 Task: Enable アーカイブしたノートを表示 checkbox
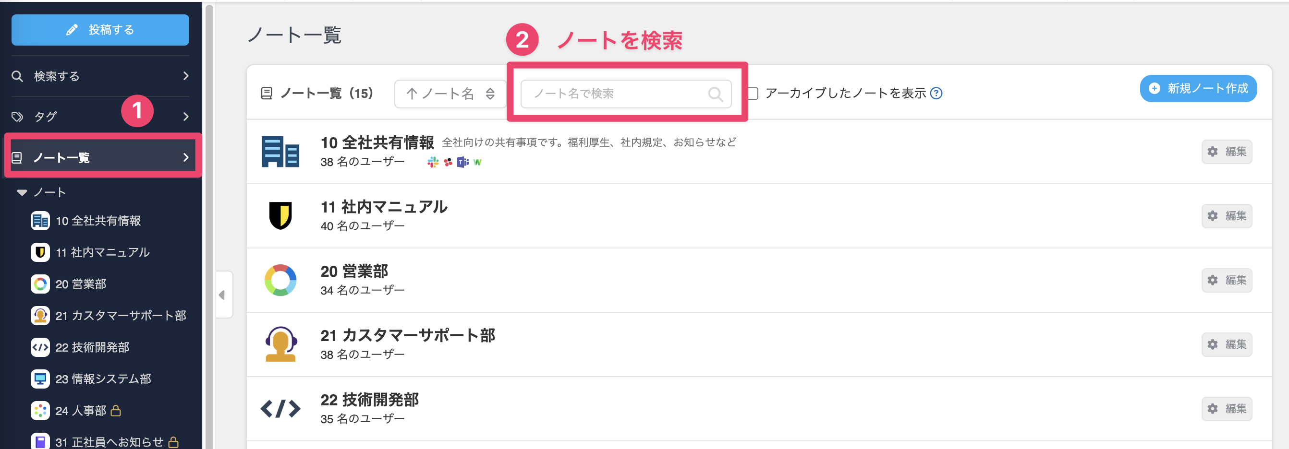(x=753, y=94)
